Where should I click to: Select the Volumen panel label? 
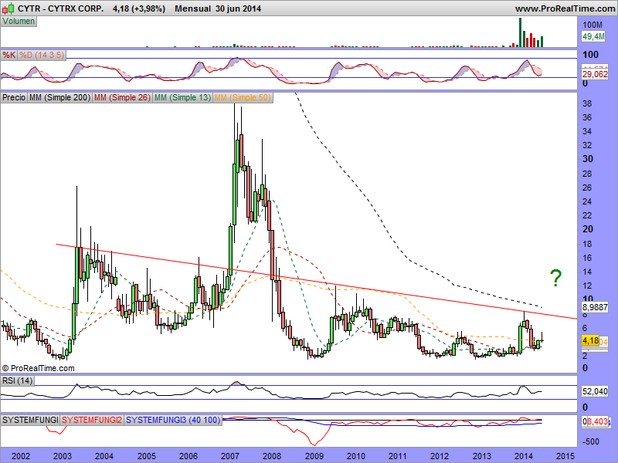pyautogui.click(x=19, y=22)
